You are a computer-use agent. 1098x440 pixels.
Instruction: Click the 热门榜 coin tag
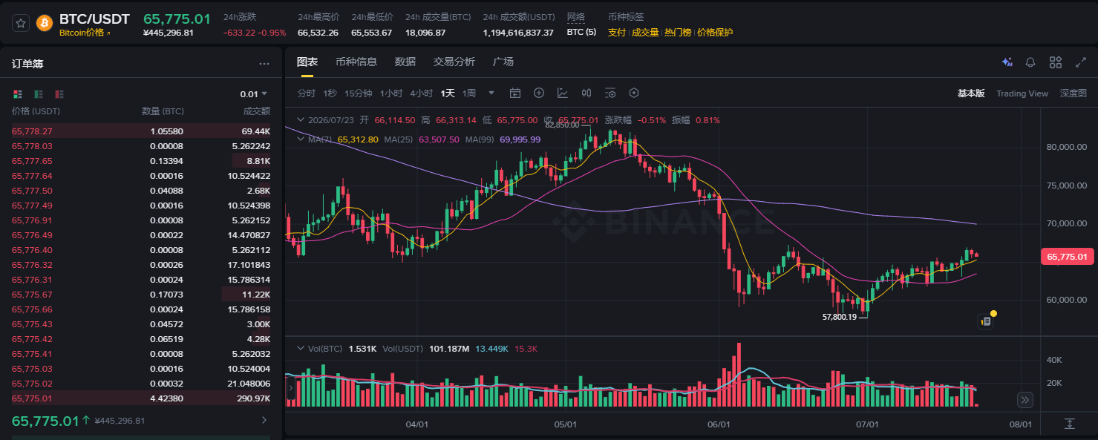678,33
